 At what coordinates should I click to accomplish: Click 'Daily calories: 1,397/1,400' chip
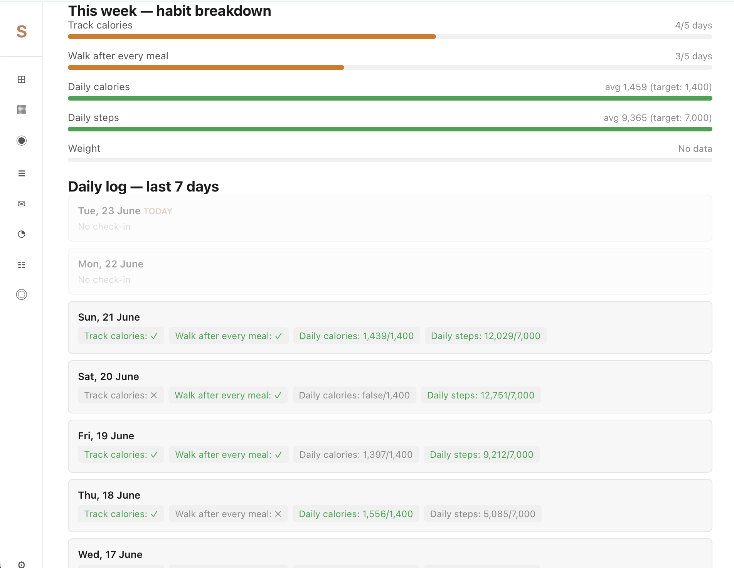click(x=356, y=455)
